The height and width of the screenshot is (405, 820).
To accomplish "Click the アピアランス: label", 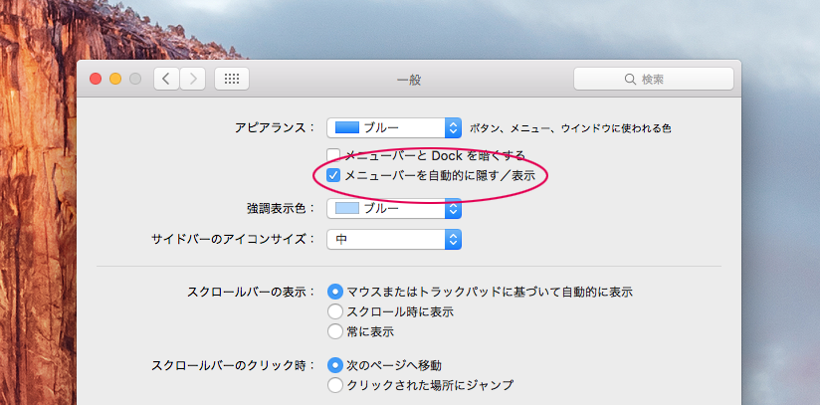I will pos(276,127).
